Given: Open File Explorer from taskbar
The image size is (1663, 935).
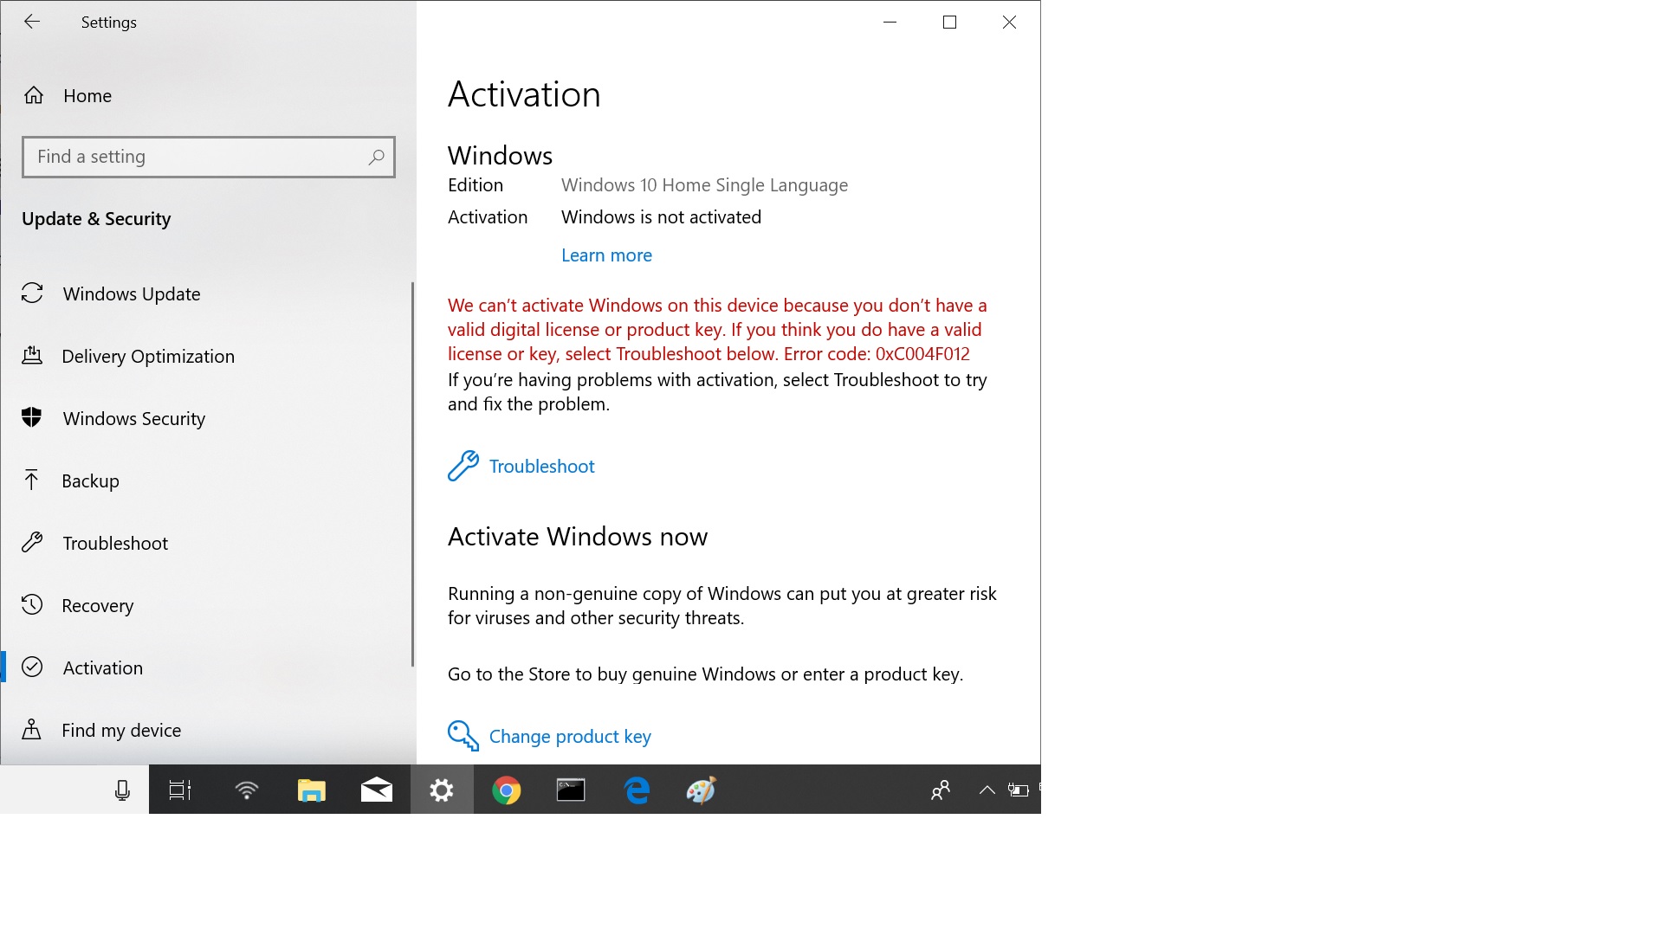Looking at the screenshot, I should click(311, 790).
